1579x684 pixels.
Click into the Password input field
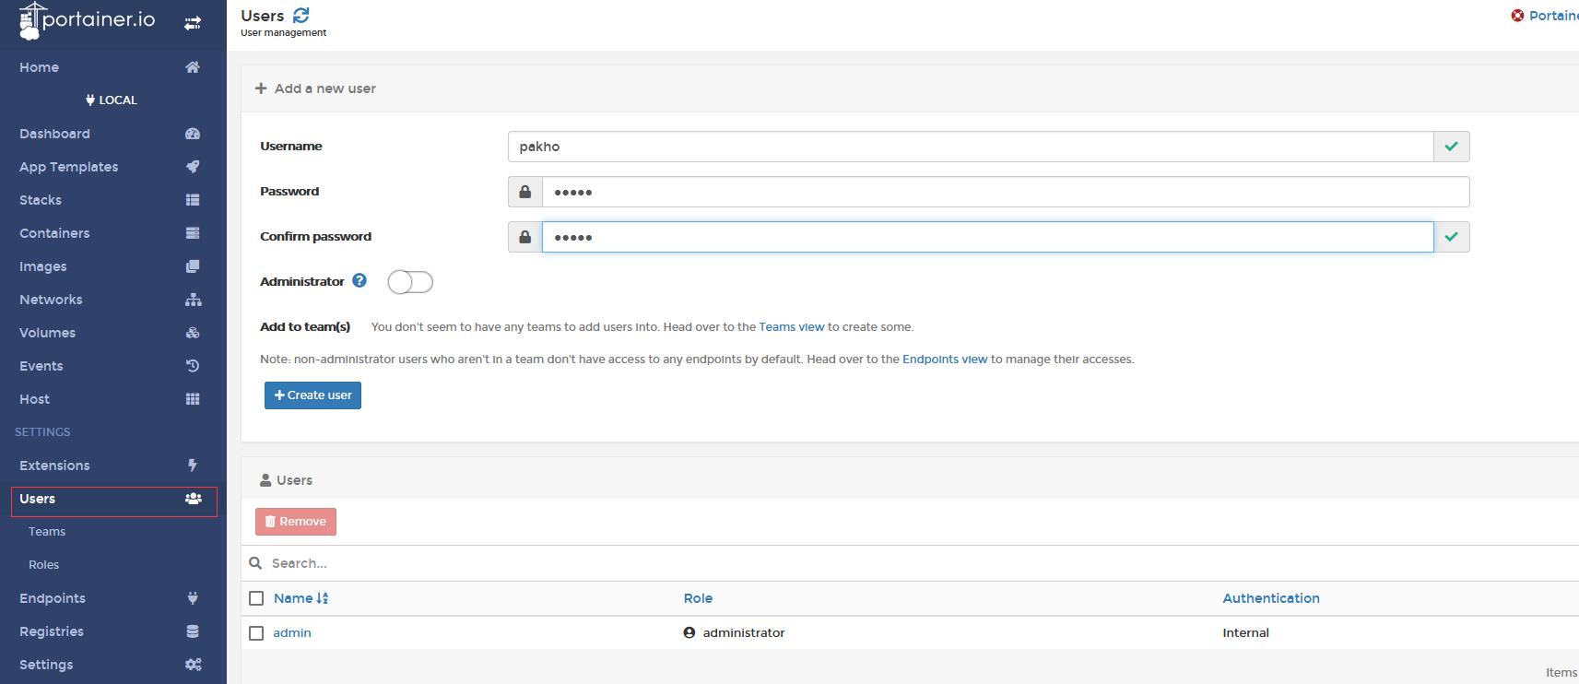(x=1006, y=192)
